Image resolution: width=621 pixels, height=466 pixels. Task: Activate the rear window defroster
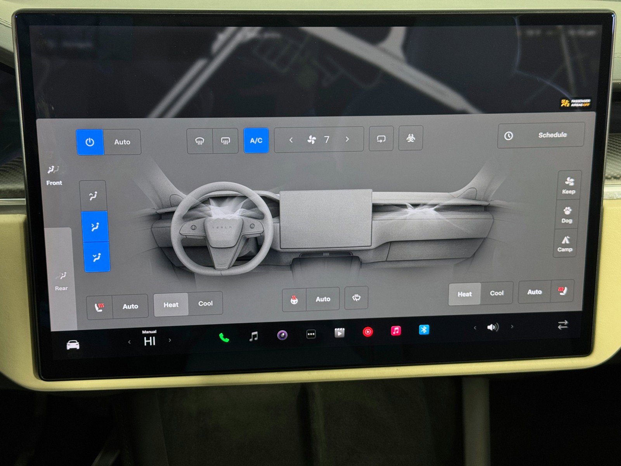(225, 141)
